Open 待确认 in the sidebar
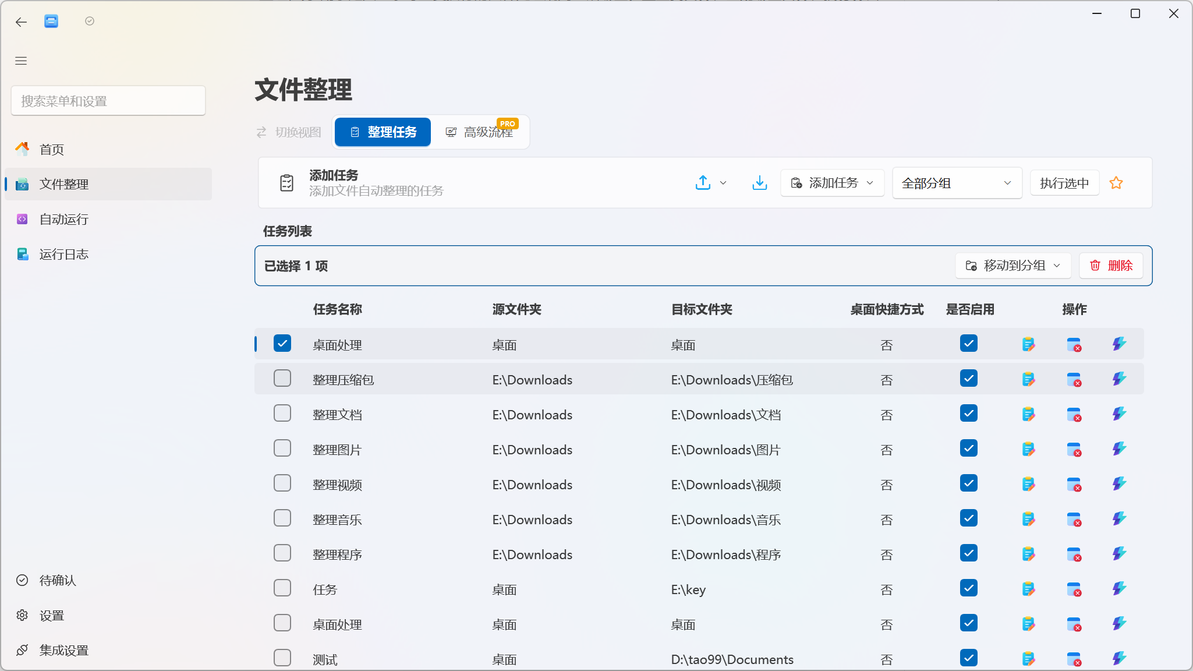The width and height of the screenshot is (1193, 671). [x=108, y=580]
